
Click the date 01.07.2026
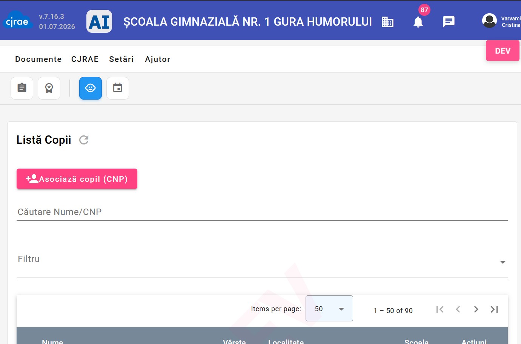pos(57,27)
